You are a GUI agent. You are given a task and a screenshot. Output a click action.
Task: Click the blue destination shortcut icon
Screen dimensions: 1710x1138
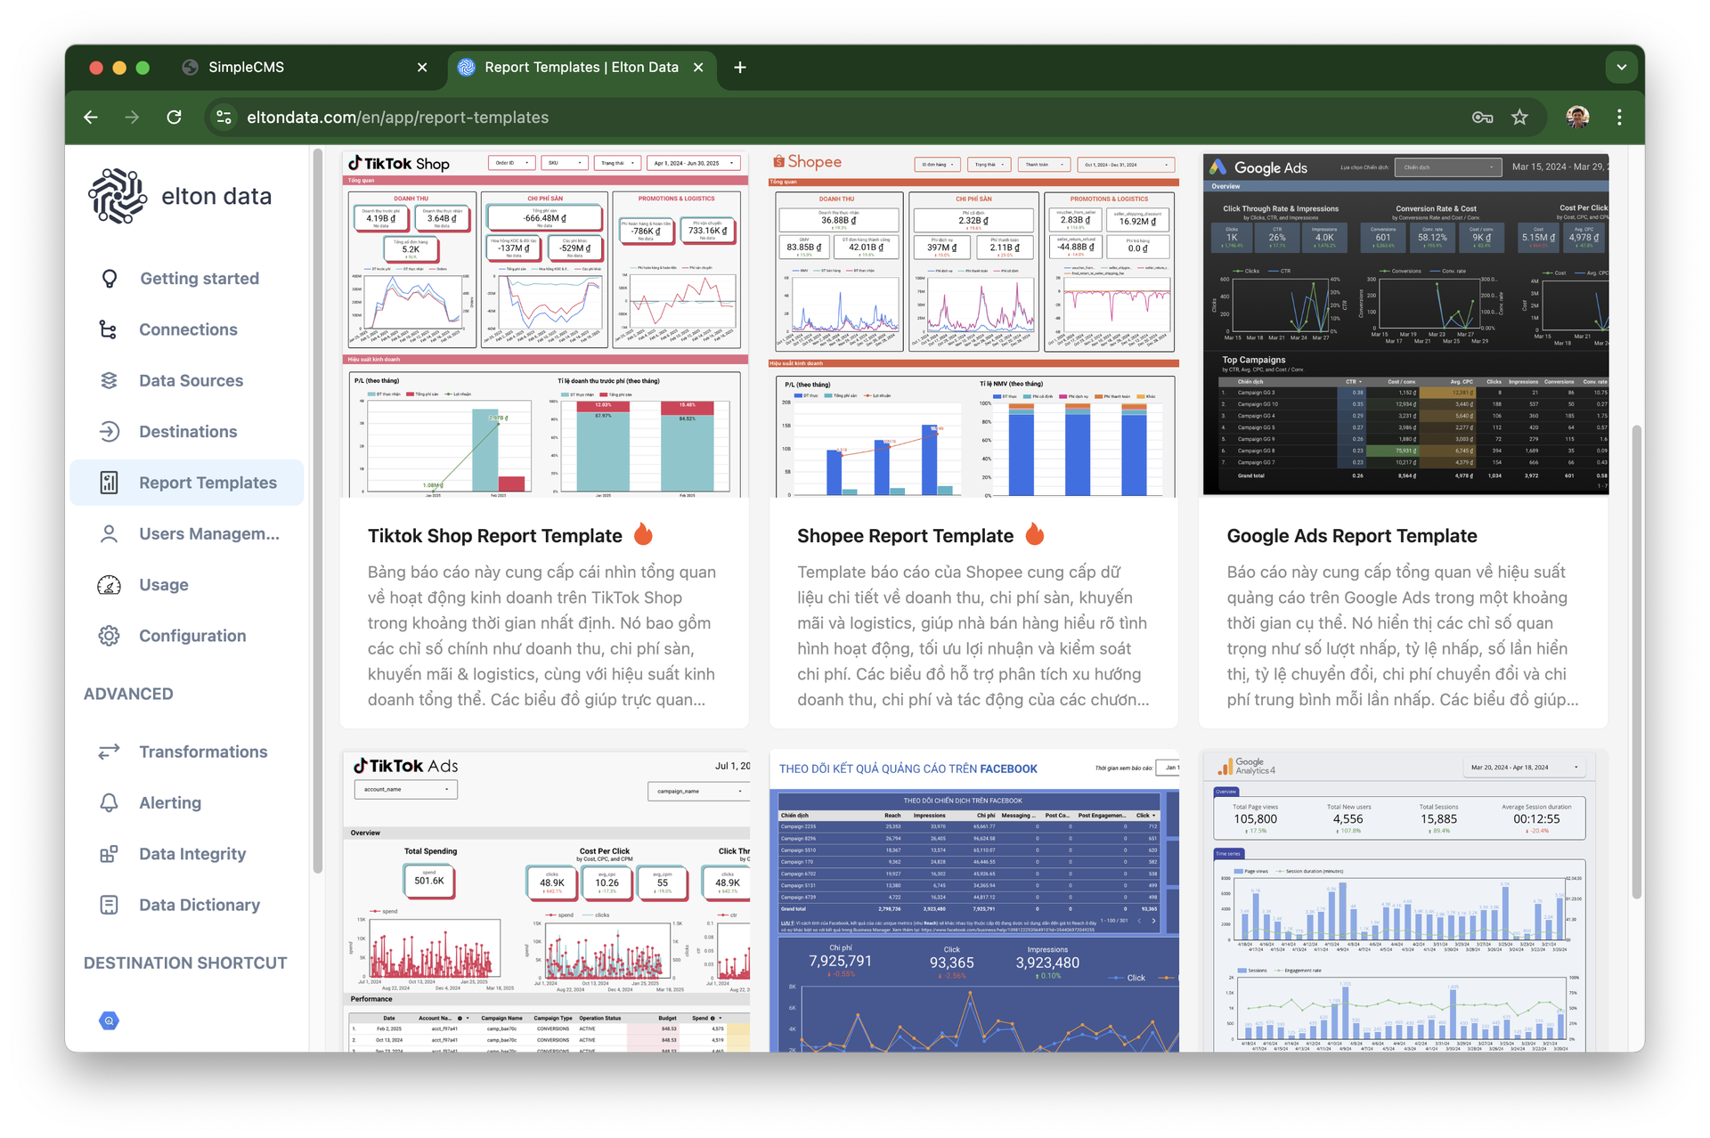click(109, 1020)
